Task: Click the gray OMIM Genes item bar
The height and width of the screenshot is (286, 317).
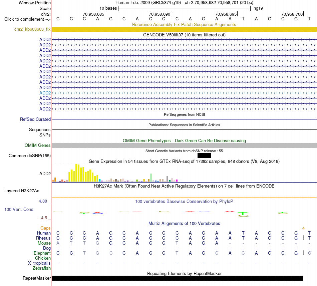Action: tap(184, 145)
